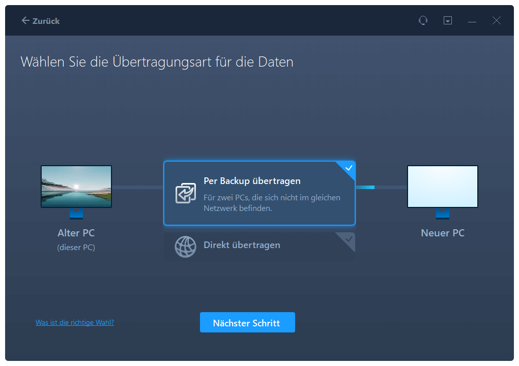Minimize the window
The height and width of the screenshot is (366, 519).
pyautogui.click(x=472, y=21)
